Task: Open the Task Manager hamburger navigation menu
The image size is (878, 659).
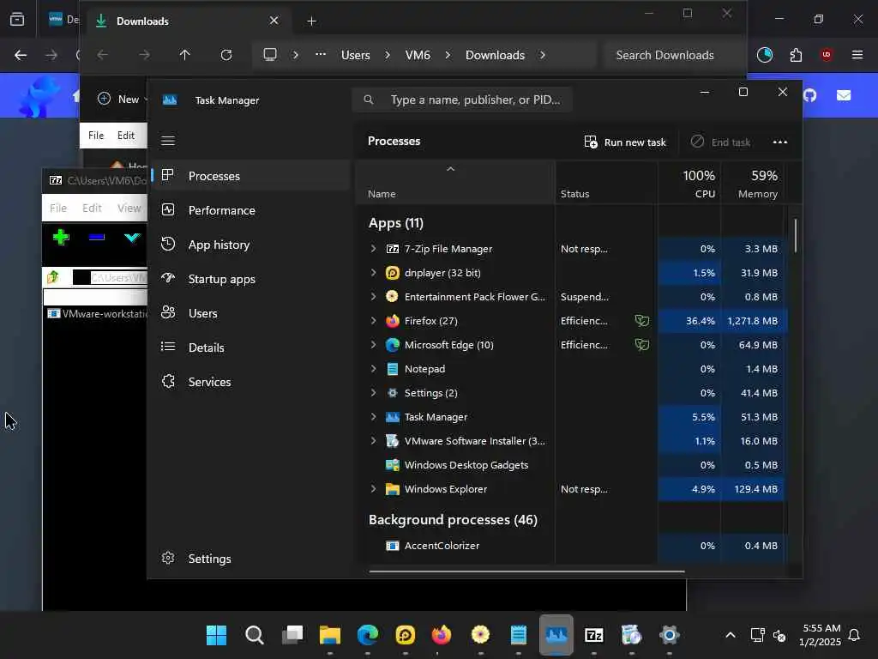Action: 168,141
